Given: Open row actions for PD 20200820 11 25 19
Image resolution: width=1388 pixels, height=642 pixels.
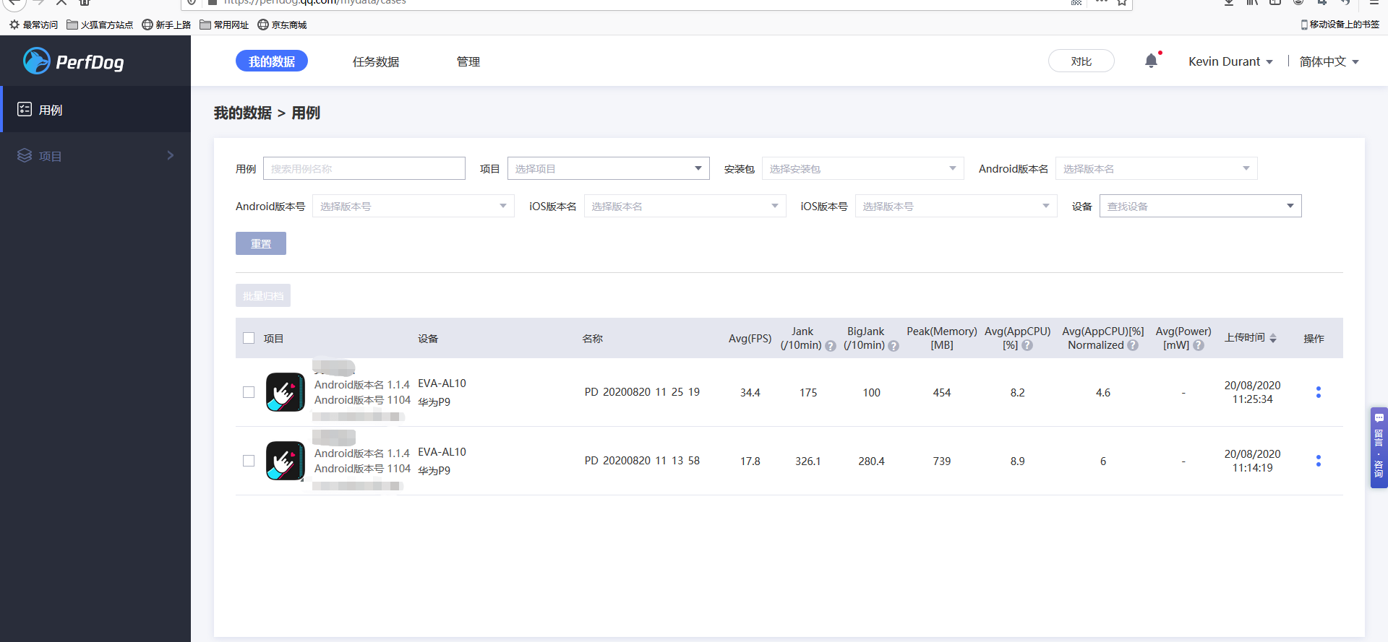Looking at the screenshot, I should coord(1319,392).
